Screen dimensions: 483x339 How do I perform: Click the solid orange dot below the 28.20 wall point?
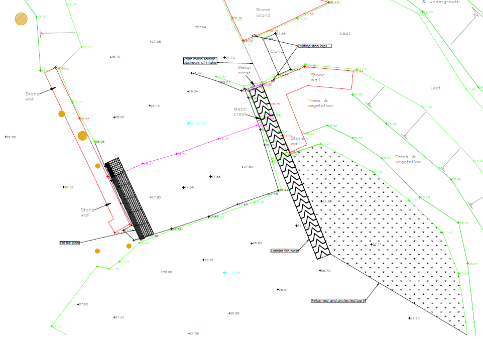[62, 114]
